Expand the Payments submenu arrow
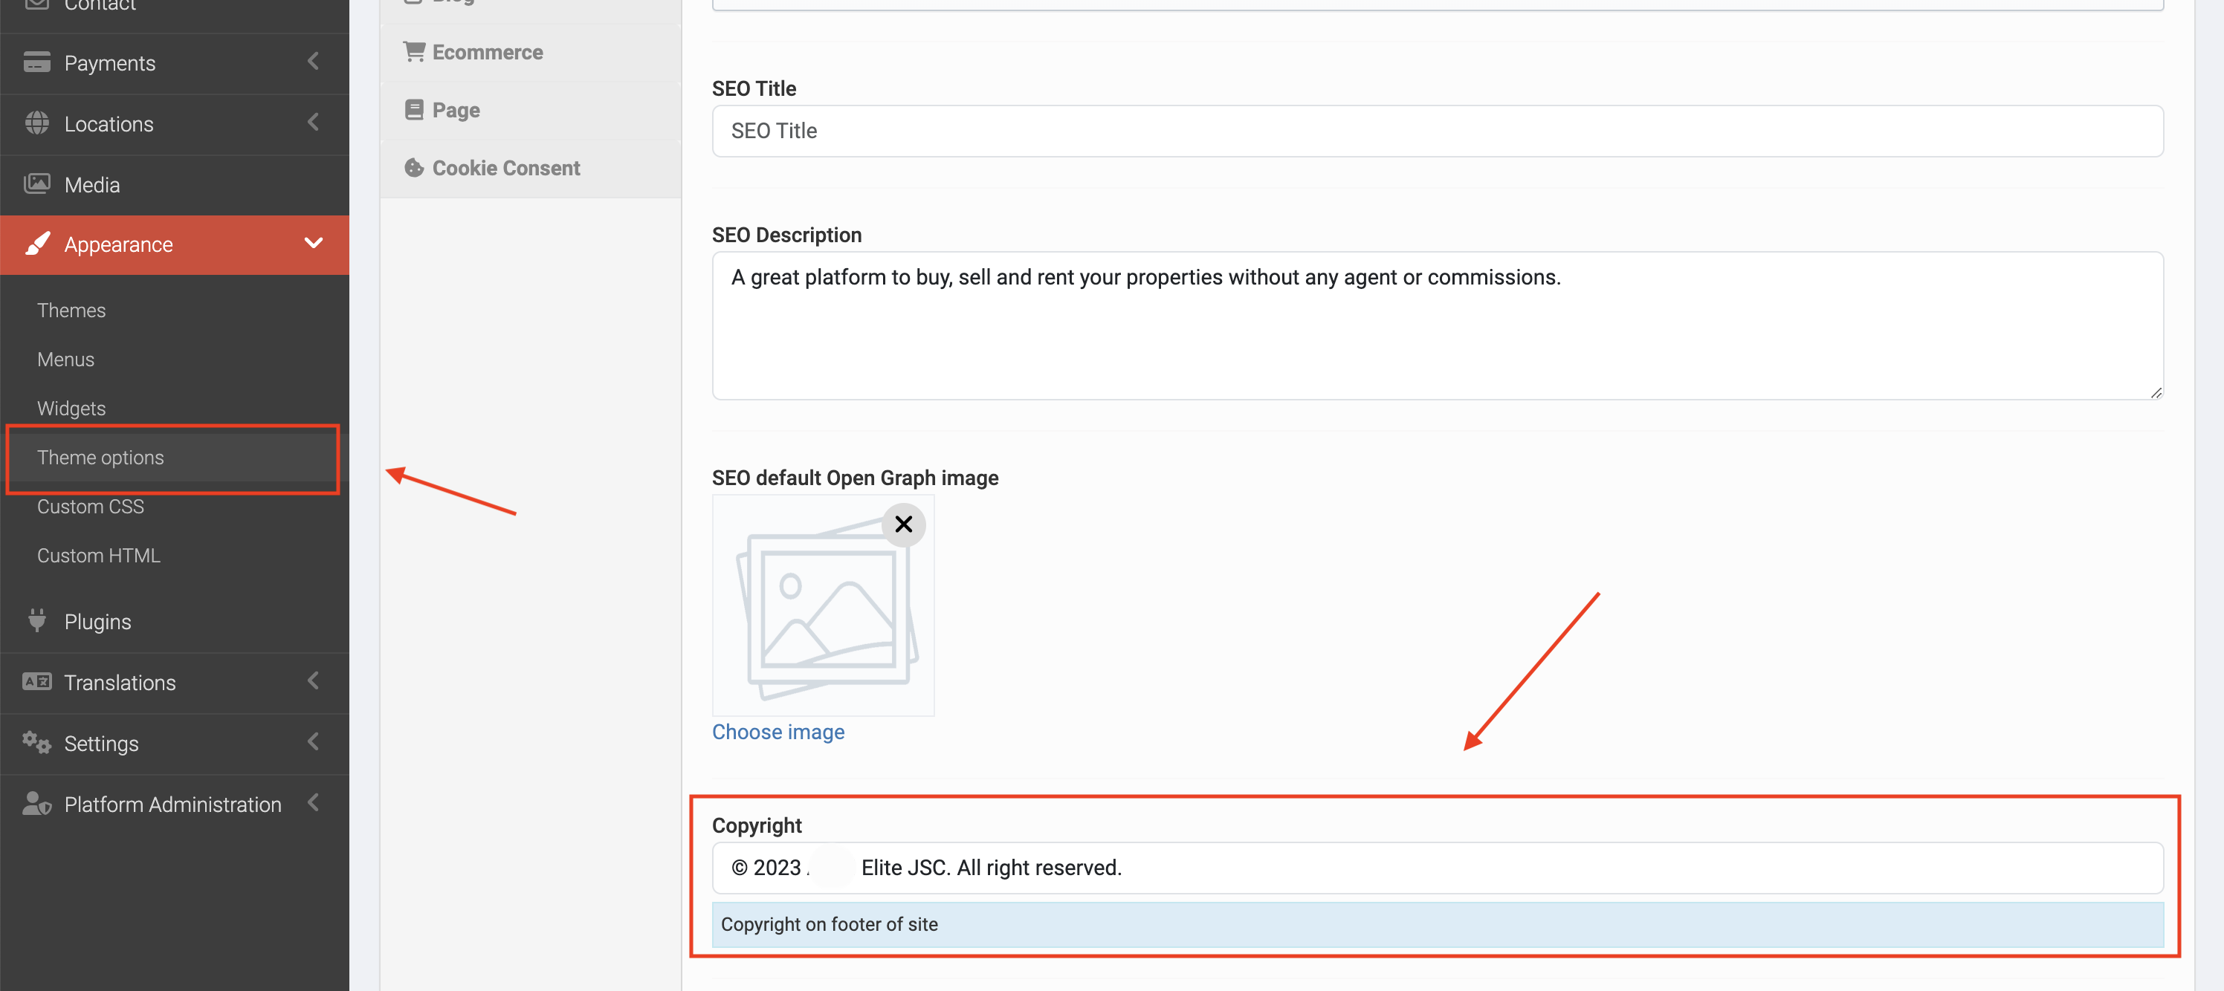This screenshot has height=991, width=2224. (314, 62)
